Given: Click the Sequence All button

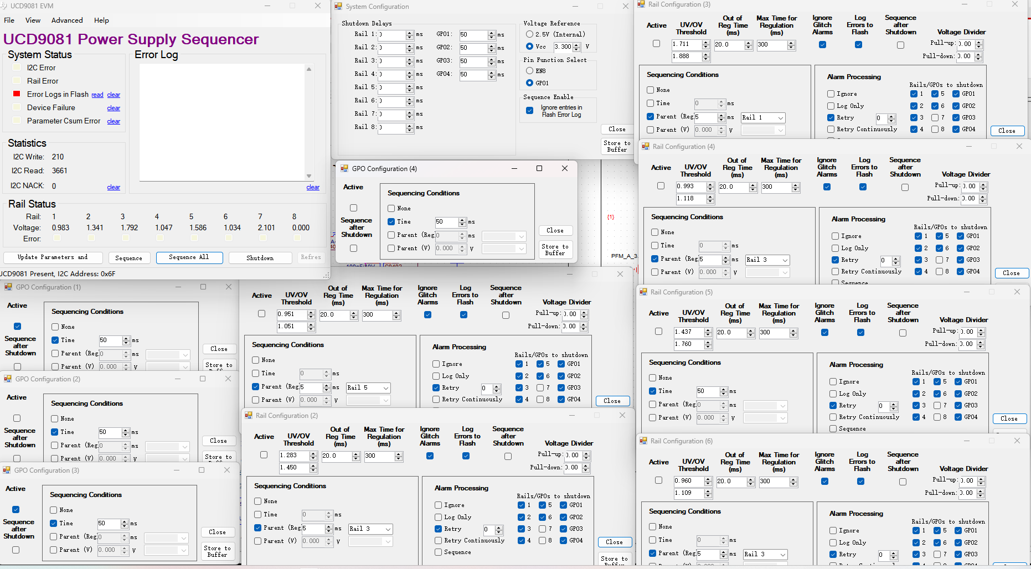Looking at the screenshot, I should tap(189, 257).
